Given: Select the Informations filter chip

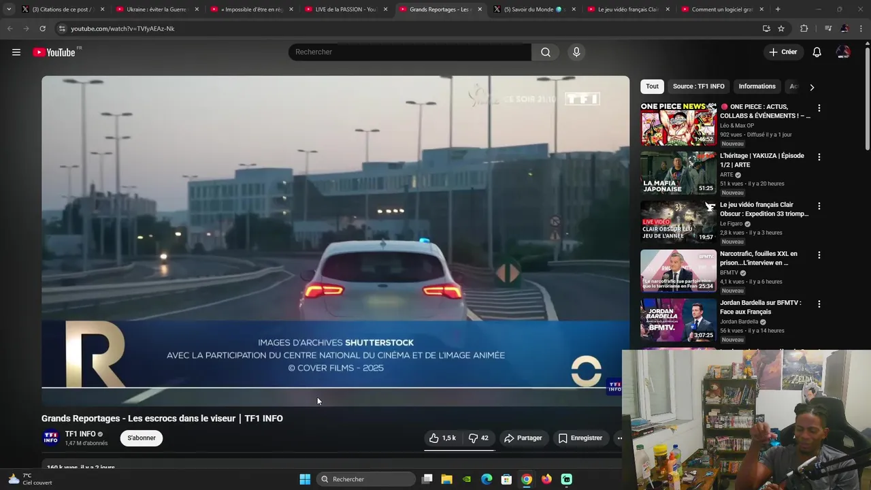Looking at the screenshot, I should pyautogui.click(x=757, y=86).
